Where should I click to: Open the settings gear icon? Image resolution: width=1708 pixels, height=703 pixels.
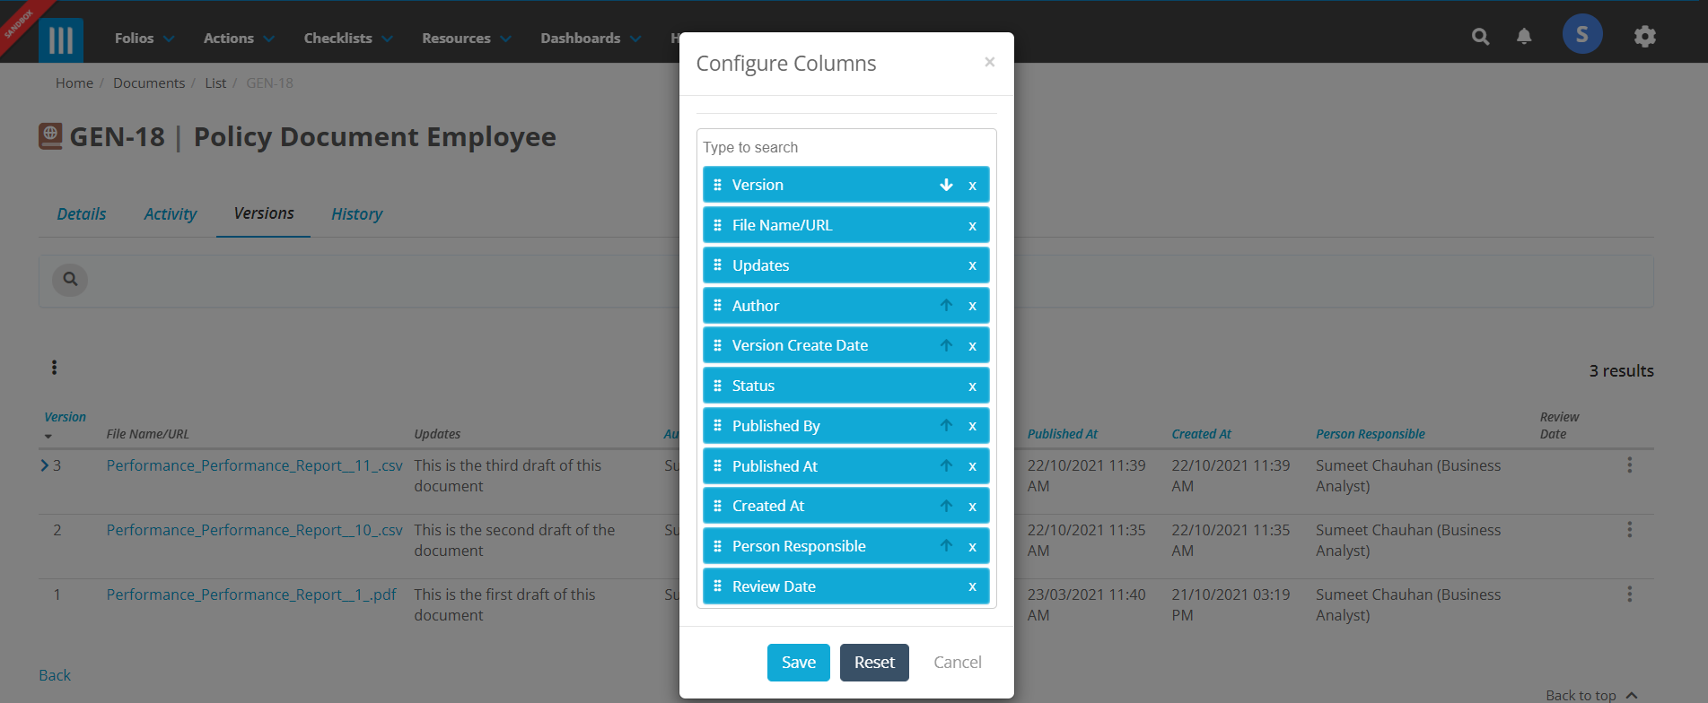coord(1644,37)
